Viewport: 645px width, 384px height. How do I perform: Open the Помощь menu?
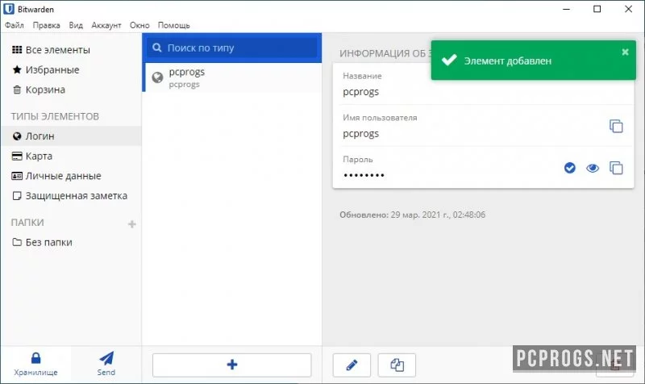pyautogui.click(x=173, y=26)
